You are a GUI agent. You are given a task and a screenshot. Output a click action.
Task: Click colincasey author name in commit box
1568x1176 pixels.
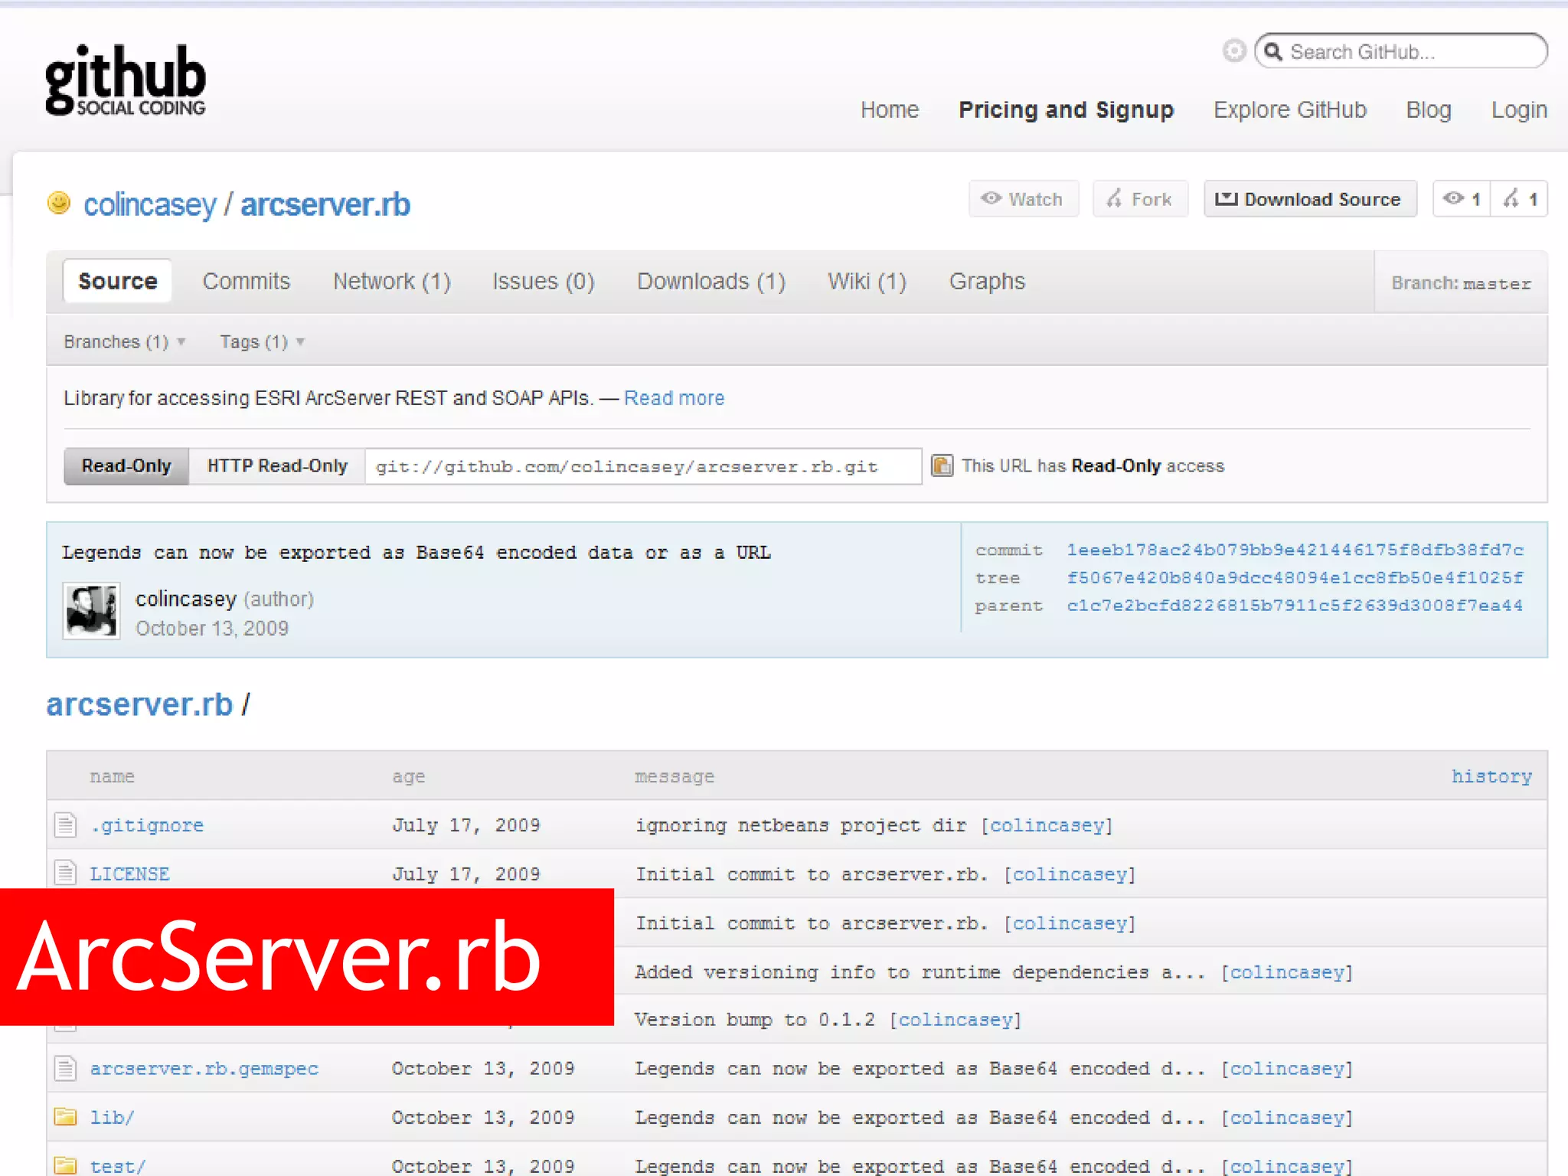(186, 599)
